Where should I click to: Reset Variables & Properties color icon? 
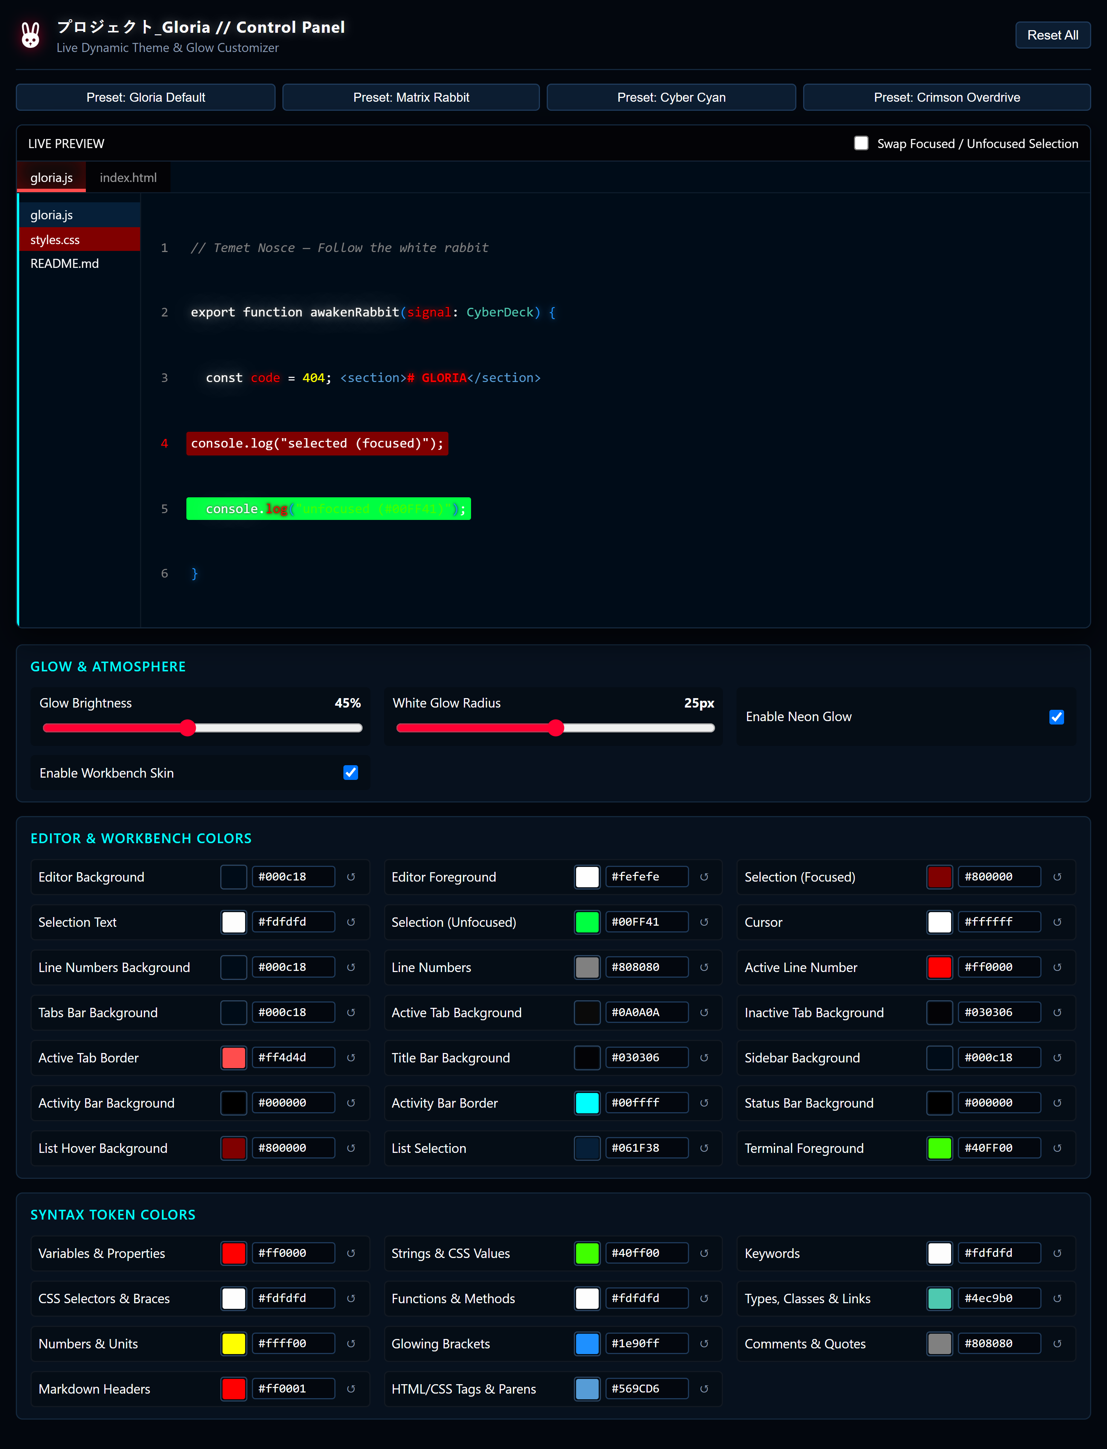351,1253
